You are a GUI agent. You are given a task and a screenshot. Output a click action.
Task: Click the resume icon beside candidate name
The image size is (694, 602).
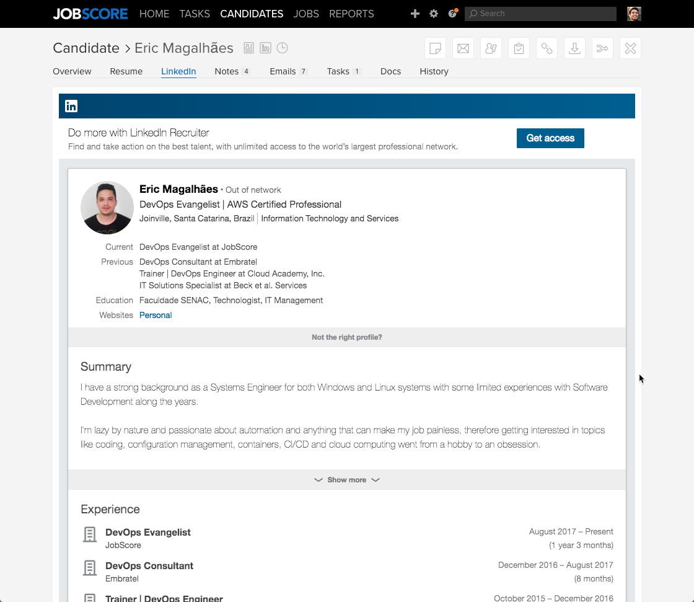click(x=248, y=48)
